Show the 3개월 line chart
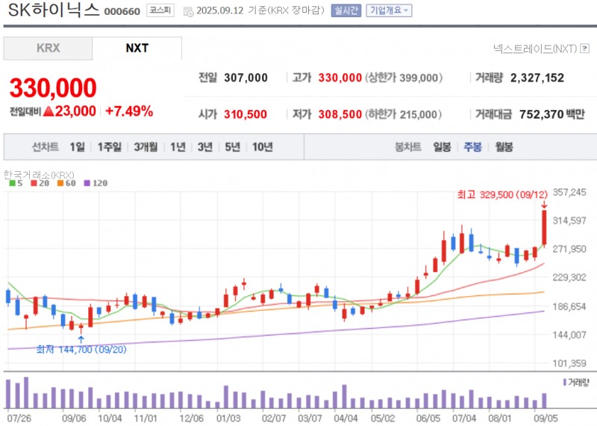 point(146,147)
